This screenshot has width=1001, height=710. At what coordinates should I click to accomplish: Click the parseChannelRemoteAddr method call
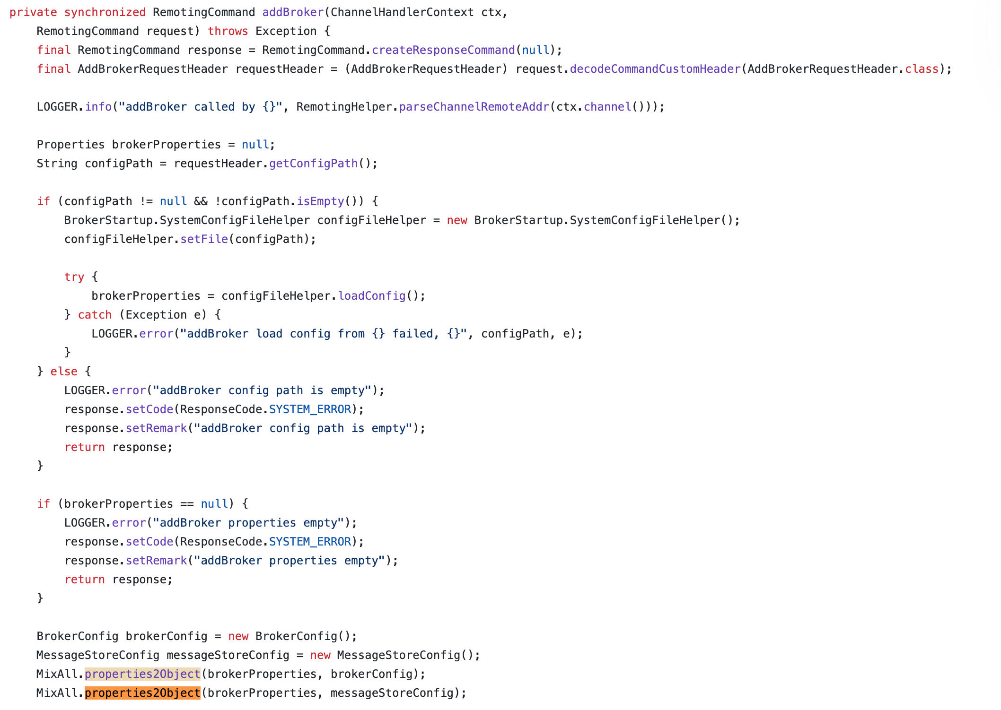coord(474,107)
